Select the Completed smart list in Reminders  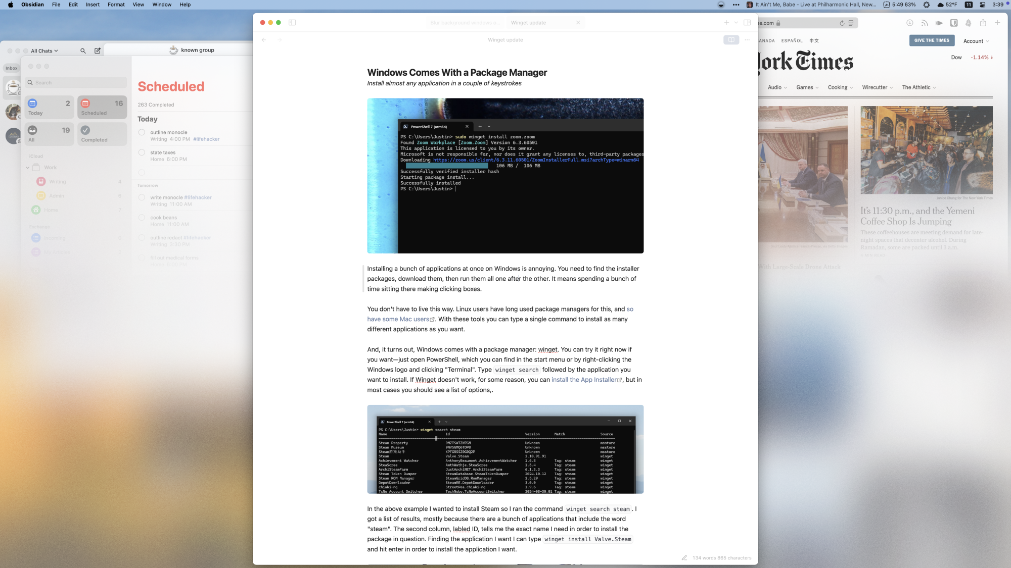(x=102, y=134)
